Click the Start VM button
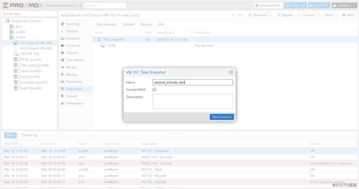This screenshot has height=189, width=359. click(237, 15)
